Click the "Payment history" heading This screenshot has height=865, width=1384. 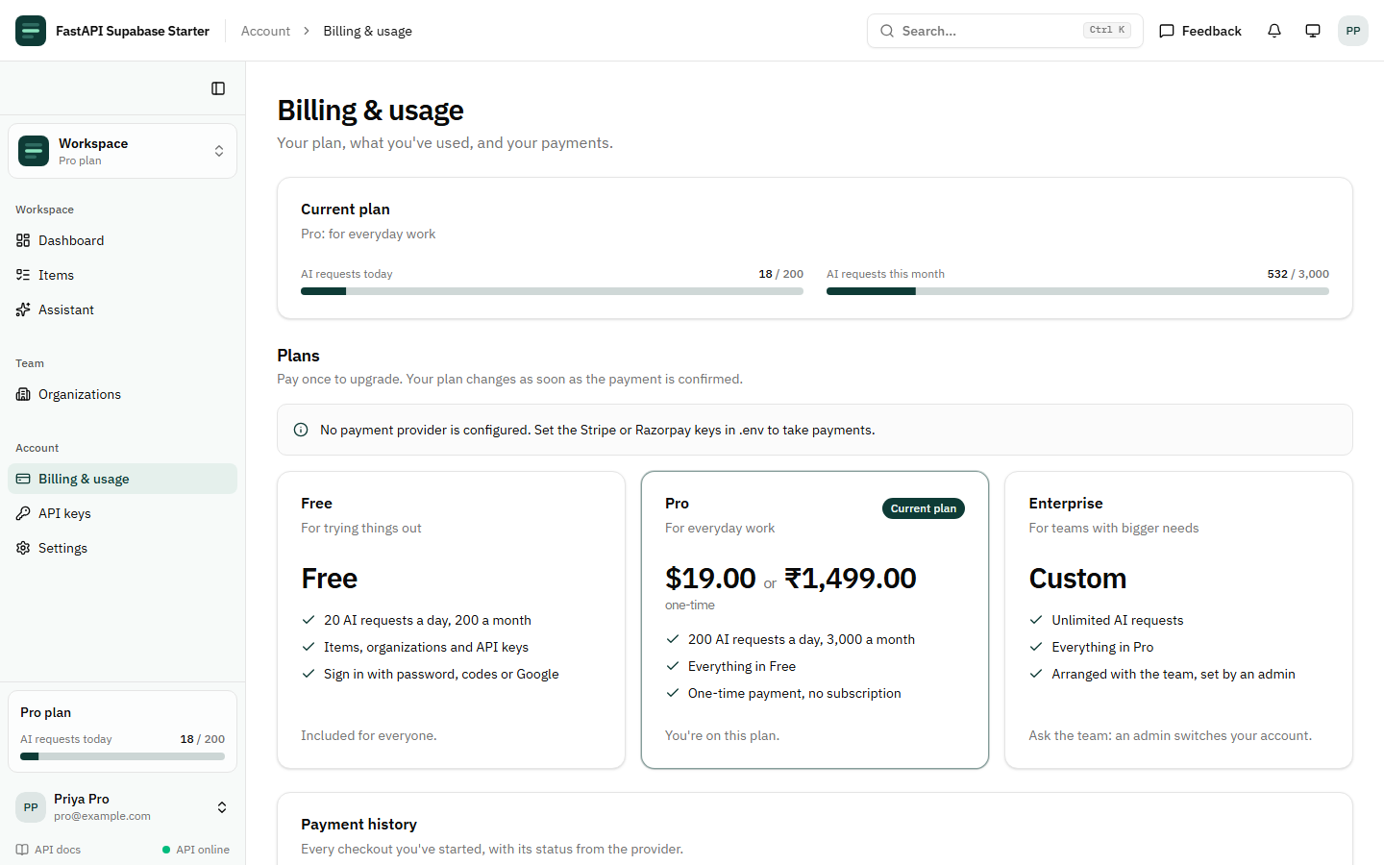click(x=358, y=824)
